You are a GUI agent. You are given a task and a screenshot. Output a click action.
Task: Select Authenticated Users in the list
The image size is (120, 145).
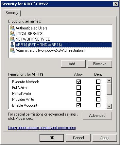[31, 28]
